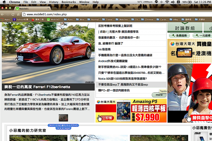
Task: Open the View menu
Action: [x=43, y=2]
